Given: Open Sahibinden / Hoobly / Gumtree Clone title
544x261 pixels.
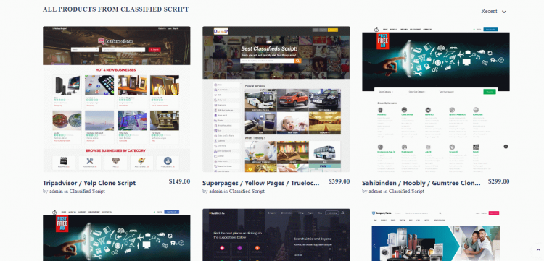Looking at the screenshot, I should (421, 183).
